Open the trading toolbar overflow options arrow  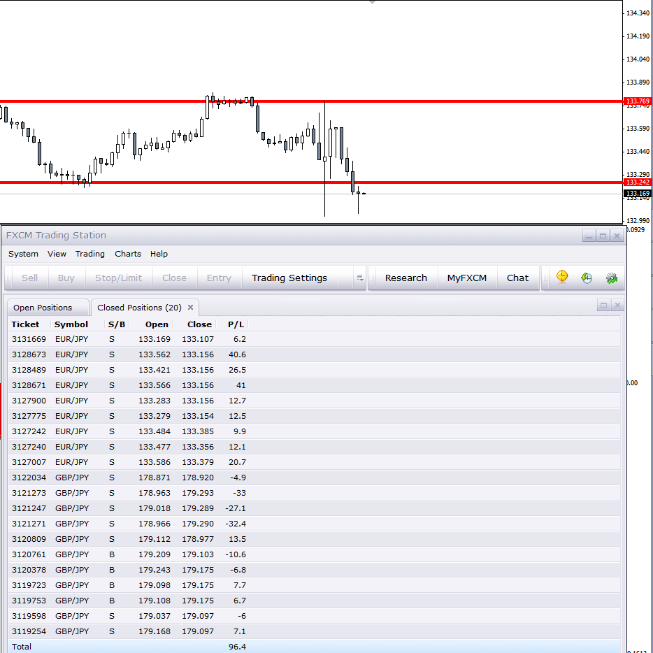[360, 278]
